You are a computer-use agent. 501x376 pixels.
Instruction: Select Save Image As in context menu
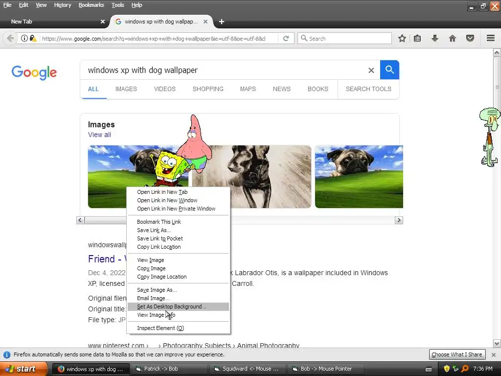(x=178, y=290)
